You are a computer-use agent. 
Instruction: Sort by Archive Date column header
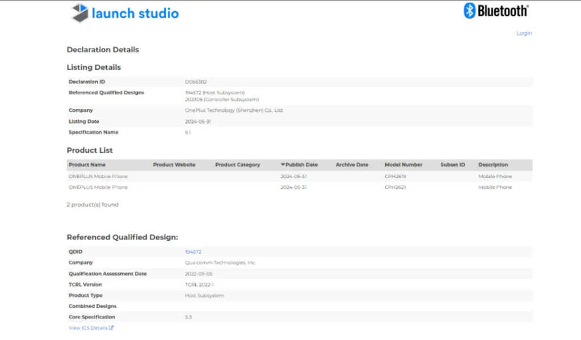pos(352,165)
